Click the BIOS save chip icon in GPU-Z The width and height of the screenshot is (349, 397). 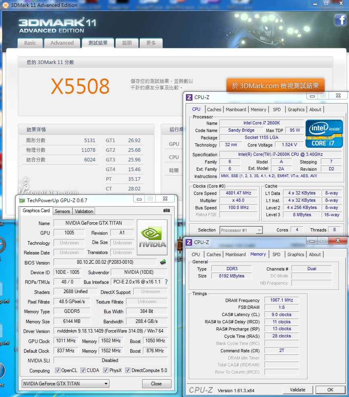pos(163,262)
